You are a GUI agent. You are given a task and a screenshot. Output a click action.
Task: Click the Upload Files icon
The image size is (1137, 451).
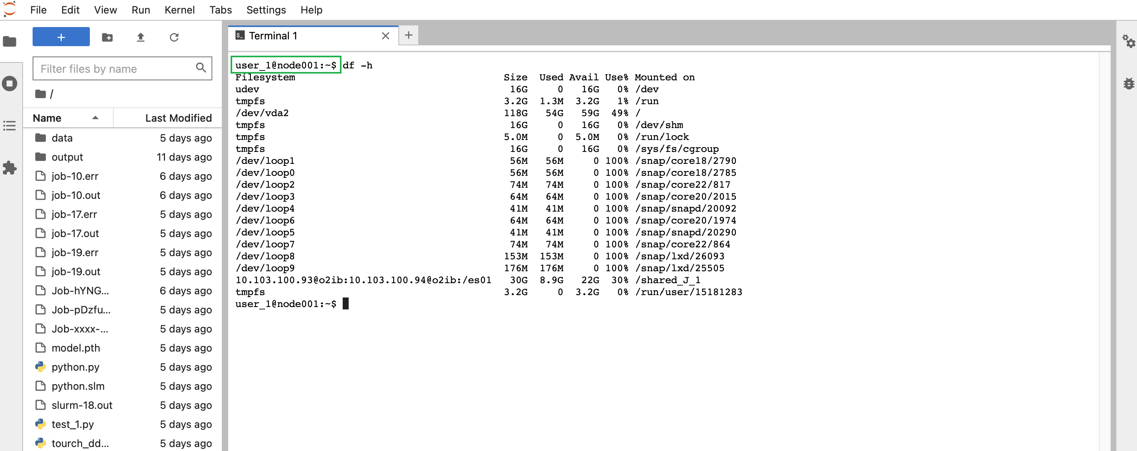coord(140,37)
